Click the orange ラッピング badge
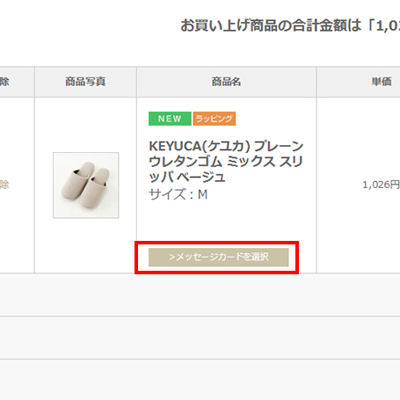 tap(215, 119)
